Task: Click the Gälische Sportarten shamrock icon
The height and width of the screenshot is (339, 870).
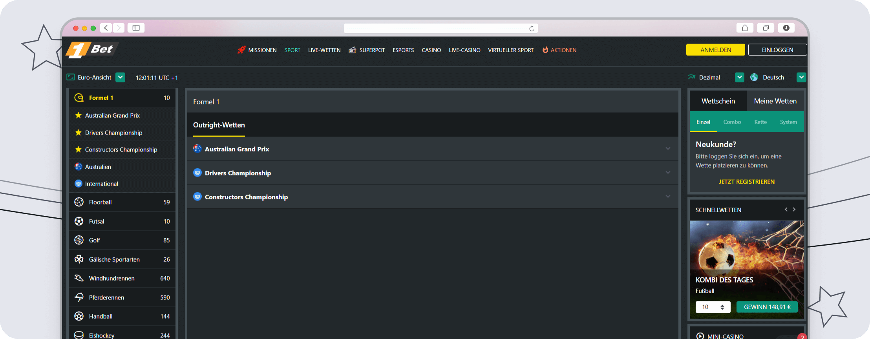Action: click(x=79, y=259)
